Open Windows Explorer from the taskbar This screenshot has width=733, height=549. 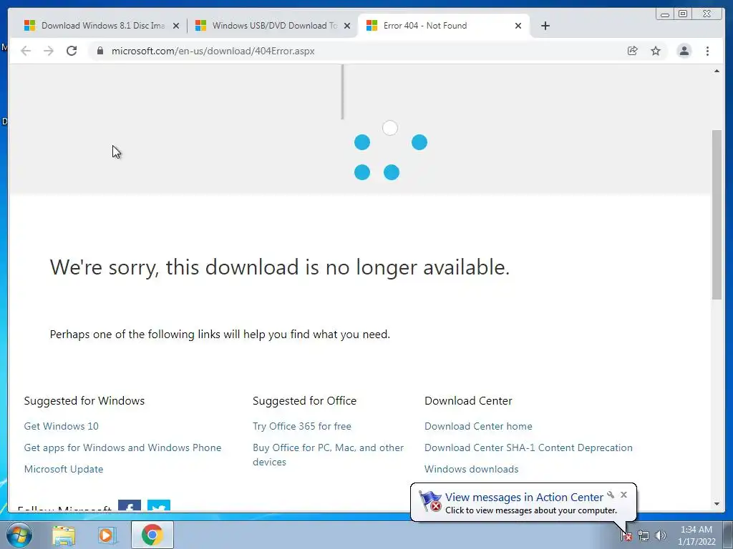tap(64, 535)
